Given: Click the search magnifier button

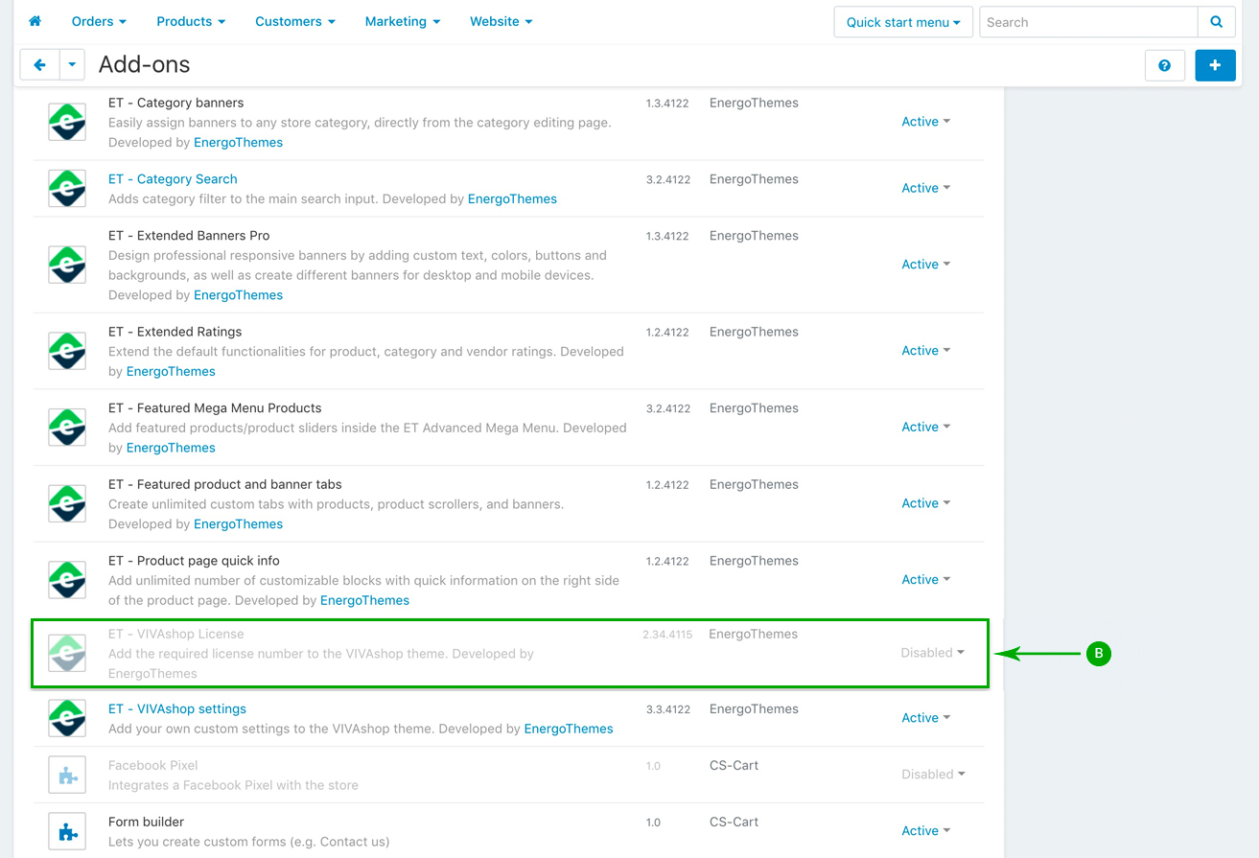Looking at the screenshot, I should pyautogui.click(x=1216, y=22).
